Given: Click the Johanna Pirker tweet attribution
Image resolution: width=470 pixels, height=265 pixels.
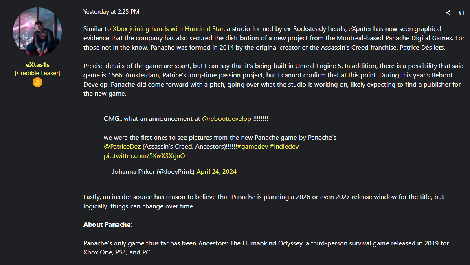Looking at the screenshot, I should point(149,171).
